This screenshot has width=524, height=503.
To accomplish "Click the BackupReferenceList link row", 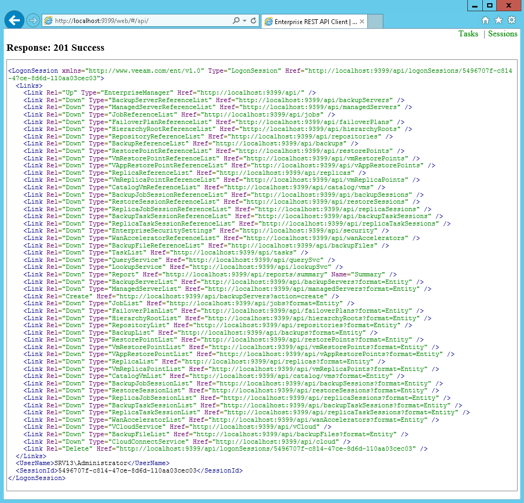I will (191, 143).
